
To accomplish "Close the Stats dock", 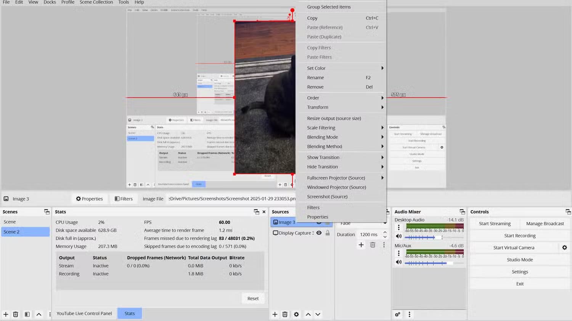I will 264,212.
